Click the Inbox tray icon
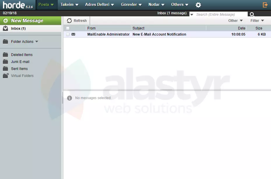 5,28
